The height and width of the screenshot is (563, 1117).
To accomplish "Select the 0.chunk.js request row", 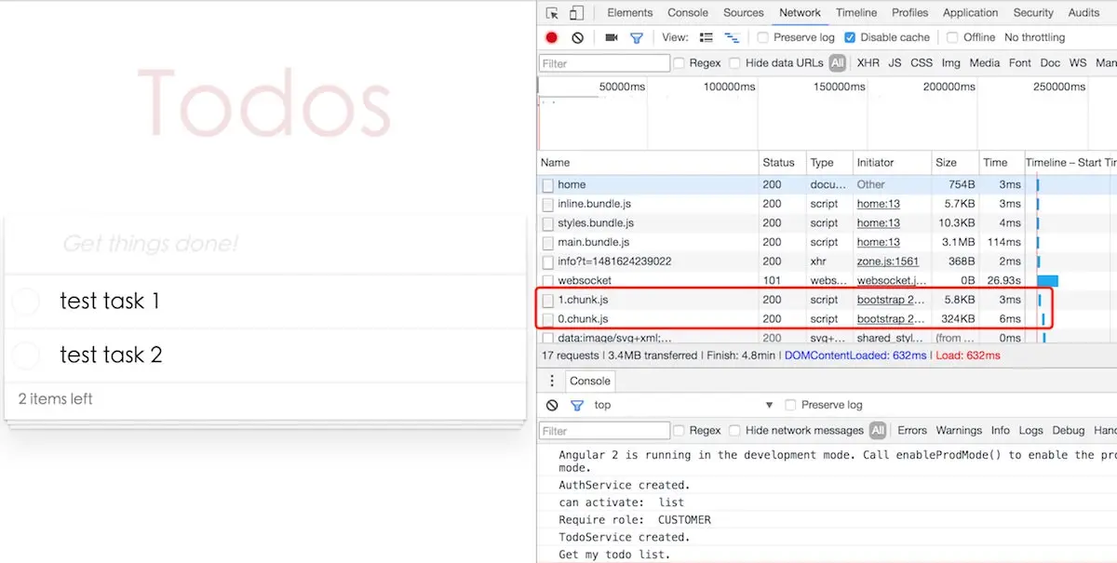I will (827, 319).
